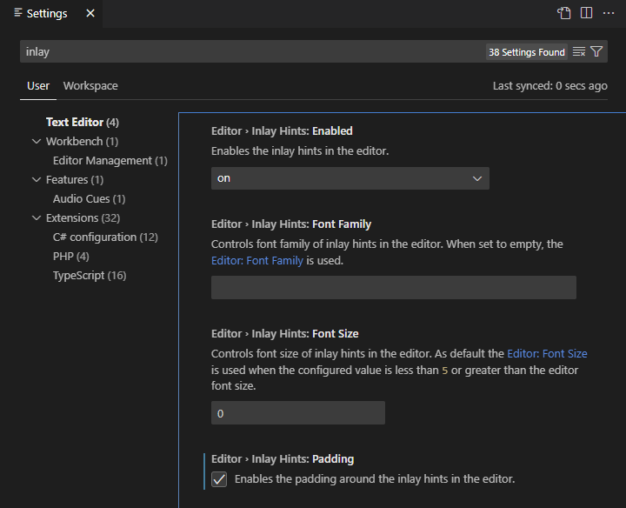The image size is (626, 508).
Task: Collapse the Features tree section
Action: point(37,180)
